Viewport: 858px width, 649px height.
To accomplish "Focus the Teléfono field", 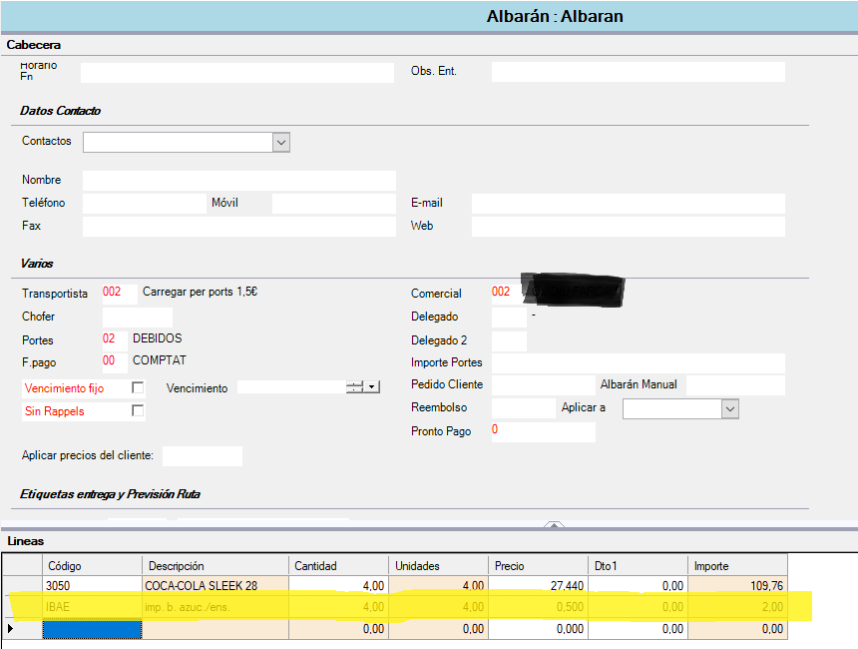I will [x=145, y=204].
